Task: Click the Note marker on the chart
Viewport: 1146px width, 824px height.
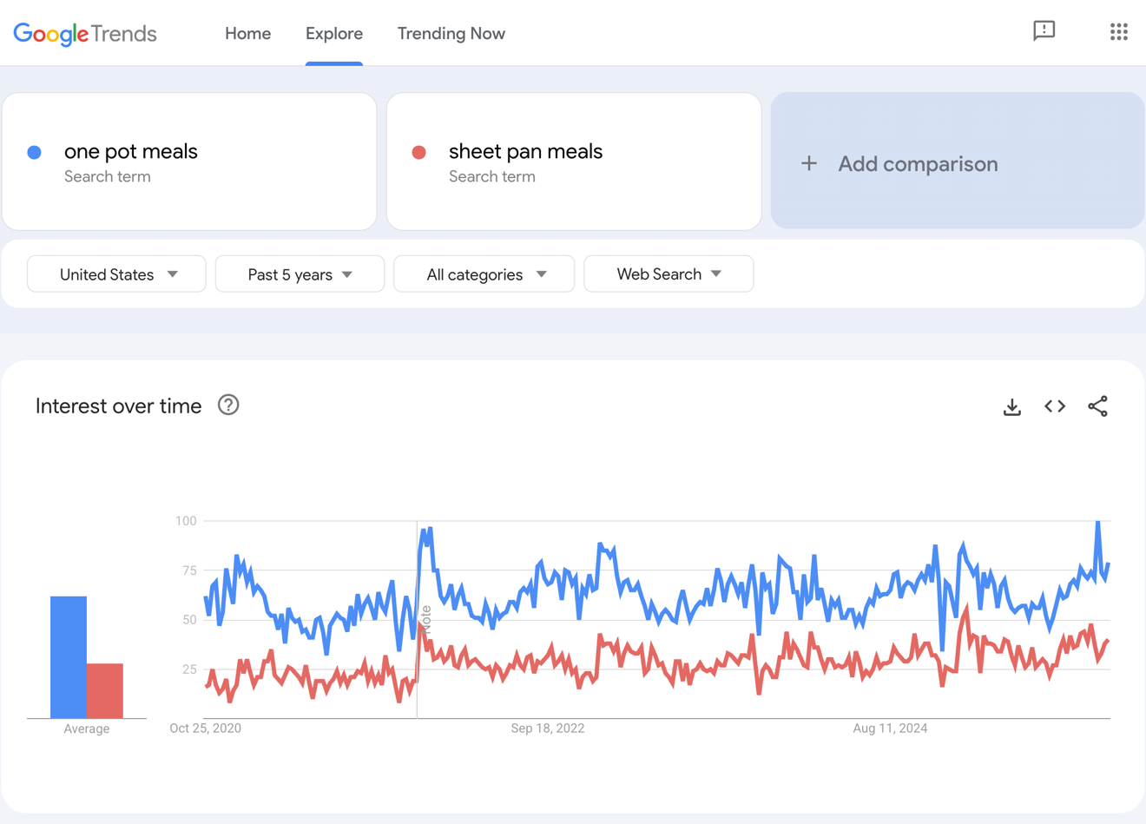Action: pyautogui.click(x=425, y=619)
